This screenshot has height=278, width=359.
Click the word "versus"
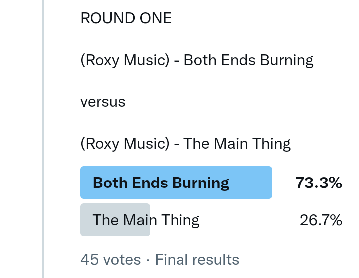tap(103, 102)
